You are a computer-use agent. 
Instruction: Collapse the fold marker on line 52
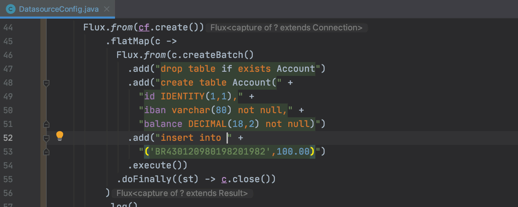pyautogui.click(x=46, y=138)
